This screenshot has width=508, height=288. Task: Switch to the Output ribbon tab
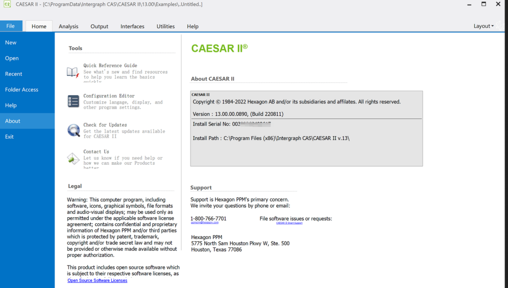pos(99,27)
